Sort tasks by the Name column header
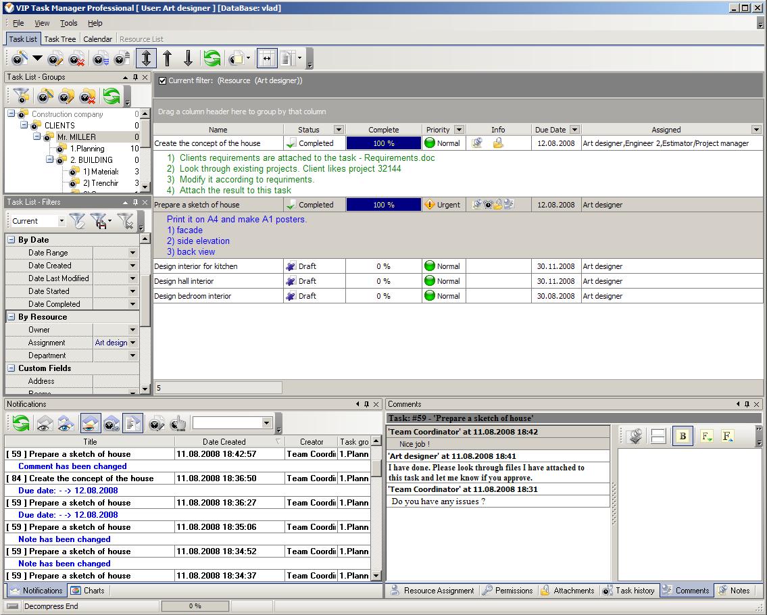 [218, 130]
